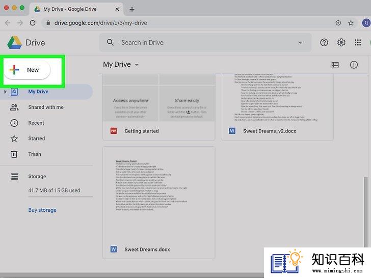The image size is (371, 278).
Task: Open the Starred section
Action: pos(37,138)
